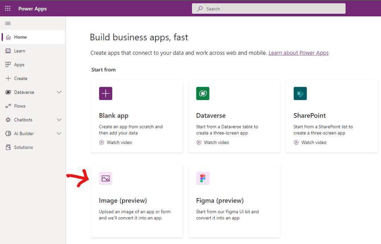Screen dimensions: 381x244
Task: Click the SharePoint card icon
Action: (x=300, y=93)
